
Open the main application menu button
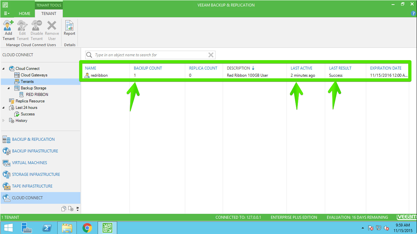(7, 13)
